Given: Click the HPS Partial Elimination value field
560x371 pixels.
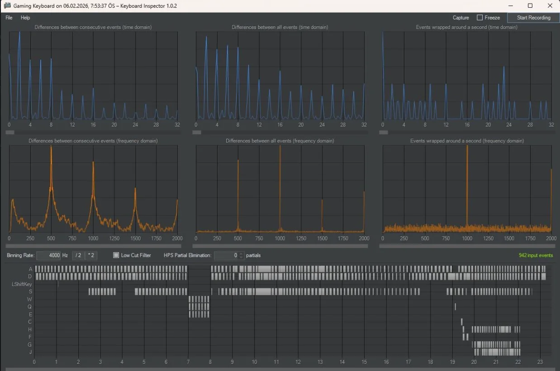Looking at the screenshot, I should [226, 255].
